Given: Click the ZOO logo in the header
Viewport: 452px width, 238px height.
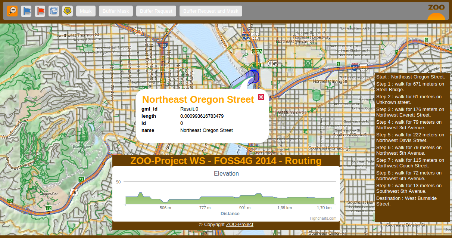Looking at the screenshot, I should coord(436,12).
